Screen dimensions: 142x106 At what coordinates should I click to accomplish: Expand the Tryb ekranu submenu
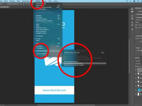click(48, 36)
